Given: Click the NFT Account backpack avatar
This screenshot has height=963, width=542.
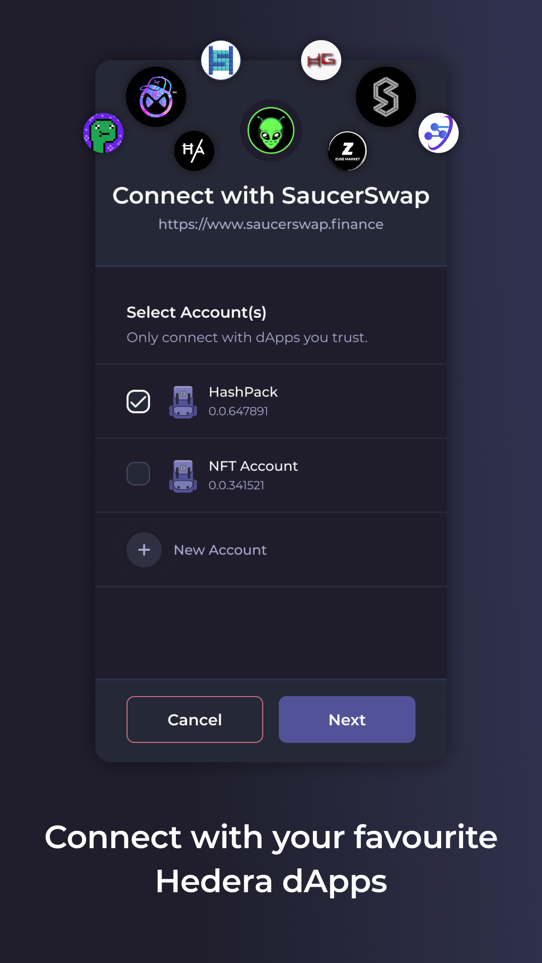Looking at the screenshot, I should click(x=183, y=476).
